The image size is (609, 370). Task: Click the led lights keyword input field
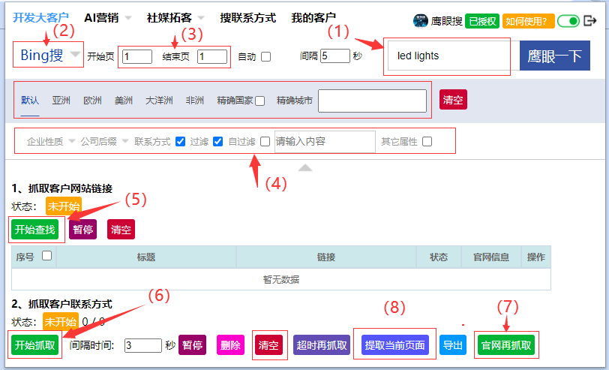click(448, 56)
